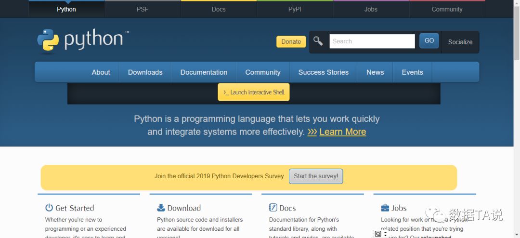520x238 pixels.
Task: Click the Download section arrow icon
Action: 161,208
